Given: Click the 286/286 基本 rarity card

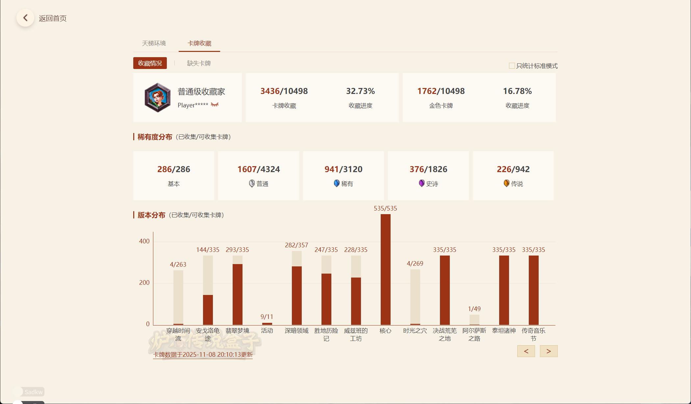Looking at the screenshot, I should 174,176.
